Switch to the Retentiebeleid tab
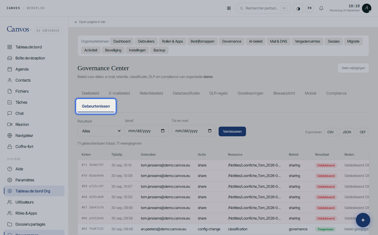 (151, 93)
